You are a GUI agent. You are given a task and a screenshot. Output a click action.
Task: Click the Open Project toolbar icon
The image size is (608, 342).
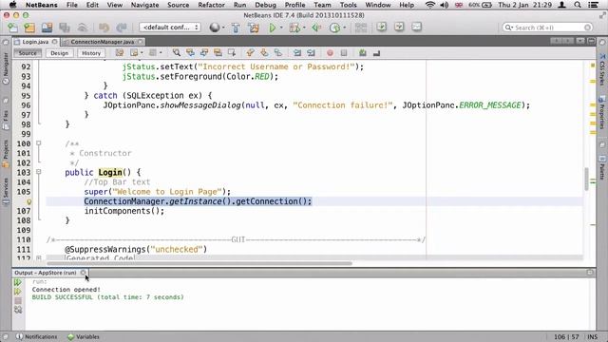[x=47, y=28]
